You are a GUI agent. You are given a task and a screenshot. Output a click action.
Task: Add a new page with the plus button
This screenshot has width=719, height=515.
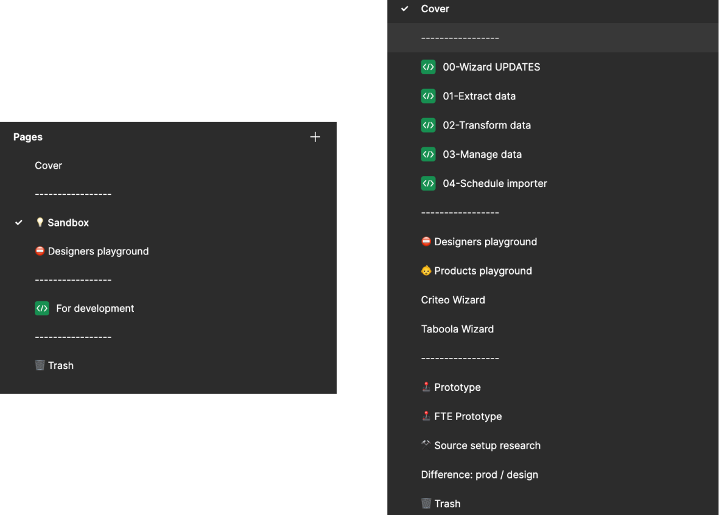click(x=315, y=136)
